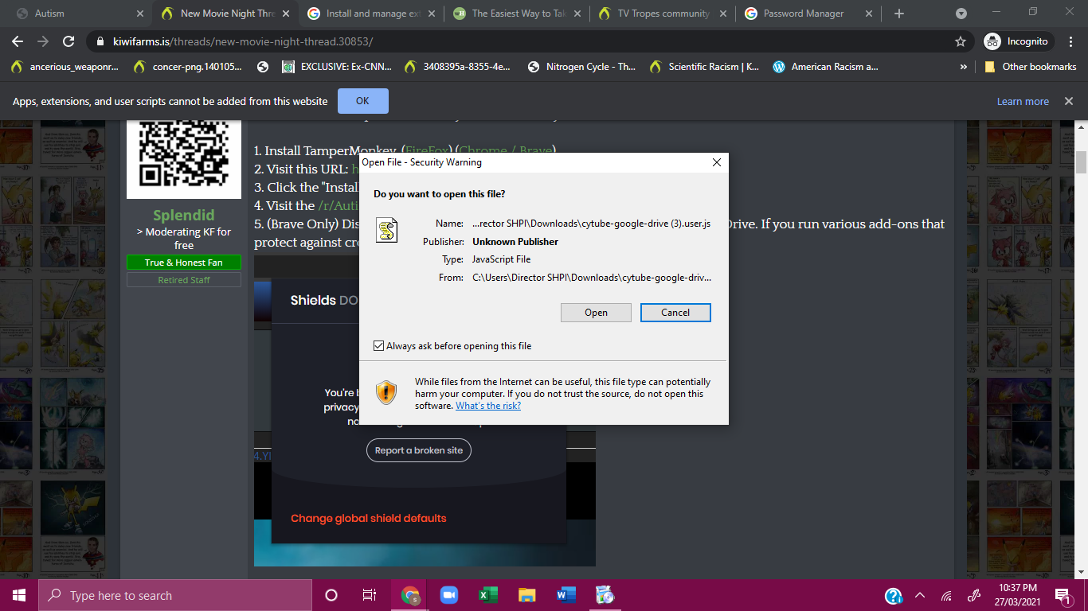Reload the page with the refresh icon
The width and height of the screenshot is (1088, 611).
point(68,41)
